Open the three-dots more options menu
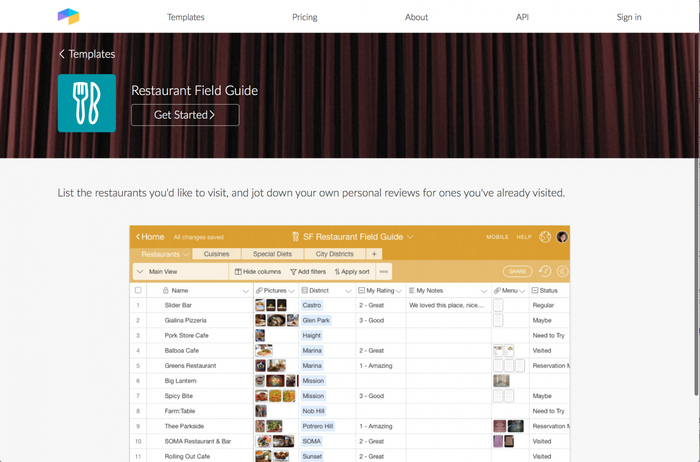The image size is (700, 462). coord(383,271)
